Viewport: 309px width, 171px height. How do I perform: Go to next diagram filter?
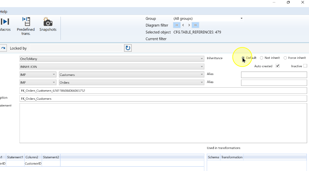(x=189, y=25)
